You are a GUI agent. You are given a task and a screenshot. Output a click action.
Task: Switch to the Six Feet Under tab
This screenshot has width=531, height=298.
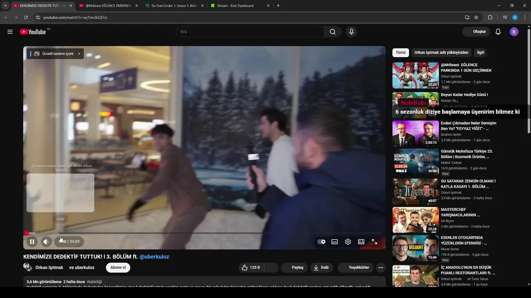174,6
